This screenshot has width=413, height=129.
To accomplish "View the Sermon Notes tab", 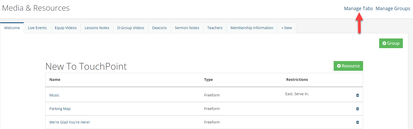I will point(187,28).
